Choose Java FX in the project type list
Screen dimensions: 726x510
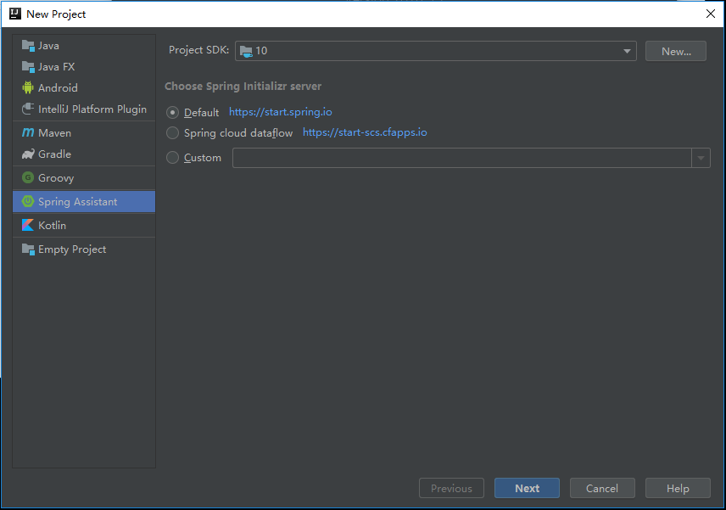[84, 67]
